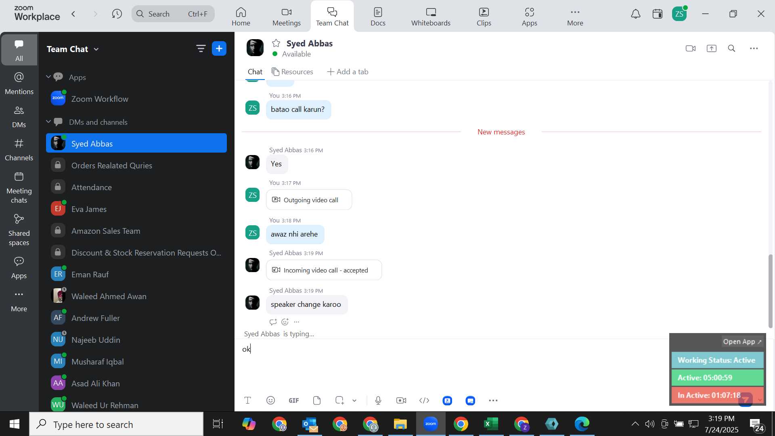Open Outlook from the Windows taskbar
The width and height of the screenshot is (775, 436).
310,424
